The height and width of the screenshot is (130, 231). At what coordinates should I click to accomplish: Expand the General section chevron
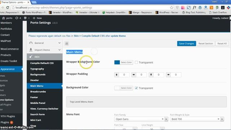[59, 43]
